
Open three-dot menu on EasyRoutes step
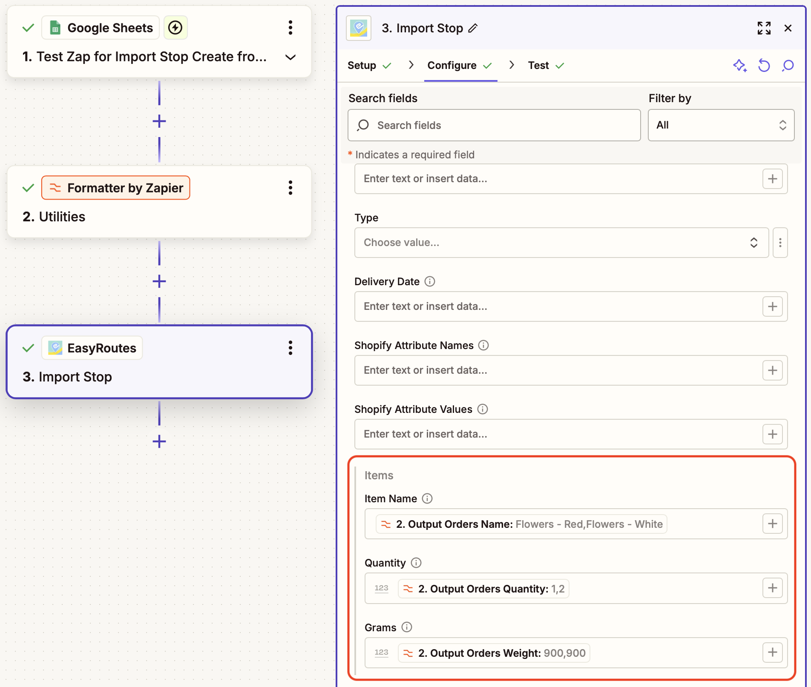click(290, 348)
